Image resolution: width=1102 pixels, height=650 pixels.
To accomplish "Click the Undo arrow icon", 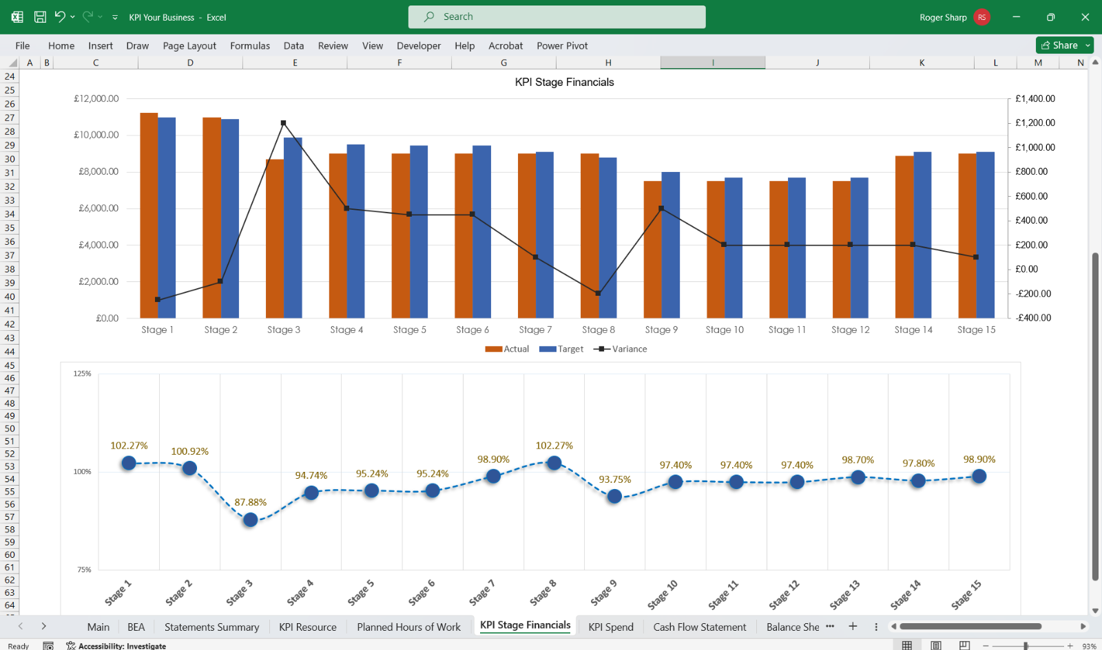I will pos(59,17).
